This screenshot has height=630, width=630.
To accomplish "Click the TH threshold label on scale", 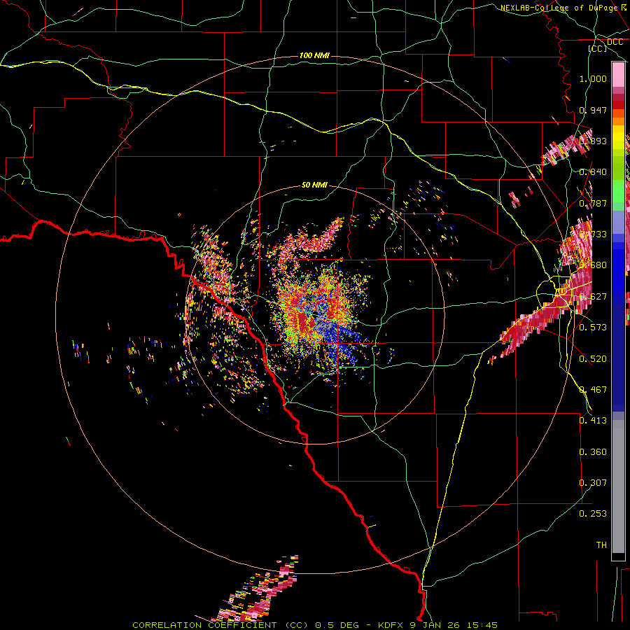I will click(601, 545).
